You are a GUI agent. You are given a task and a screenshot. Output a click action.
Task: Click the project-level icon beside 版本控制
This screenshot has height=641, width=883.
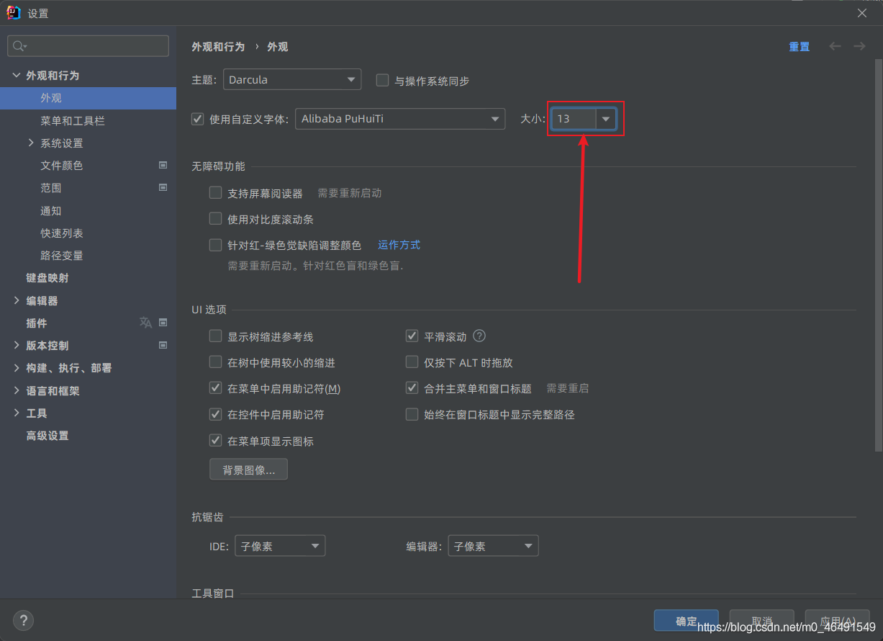point(163,345)
